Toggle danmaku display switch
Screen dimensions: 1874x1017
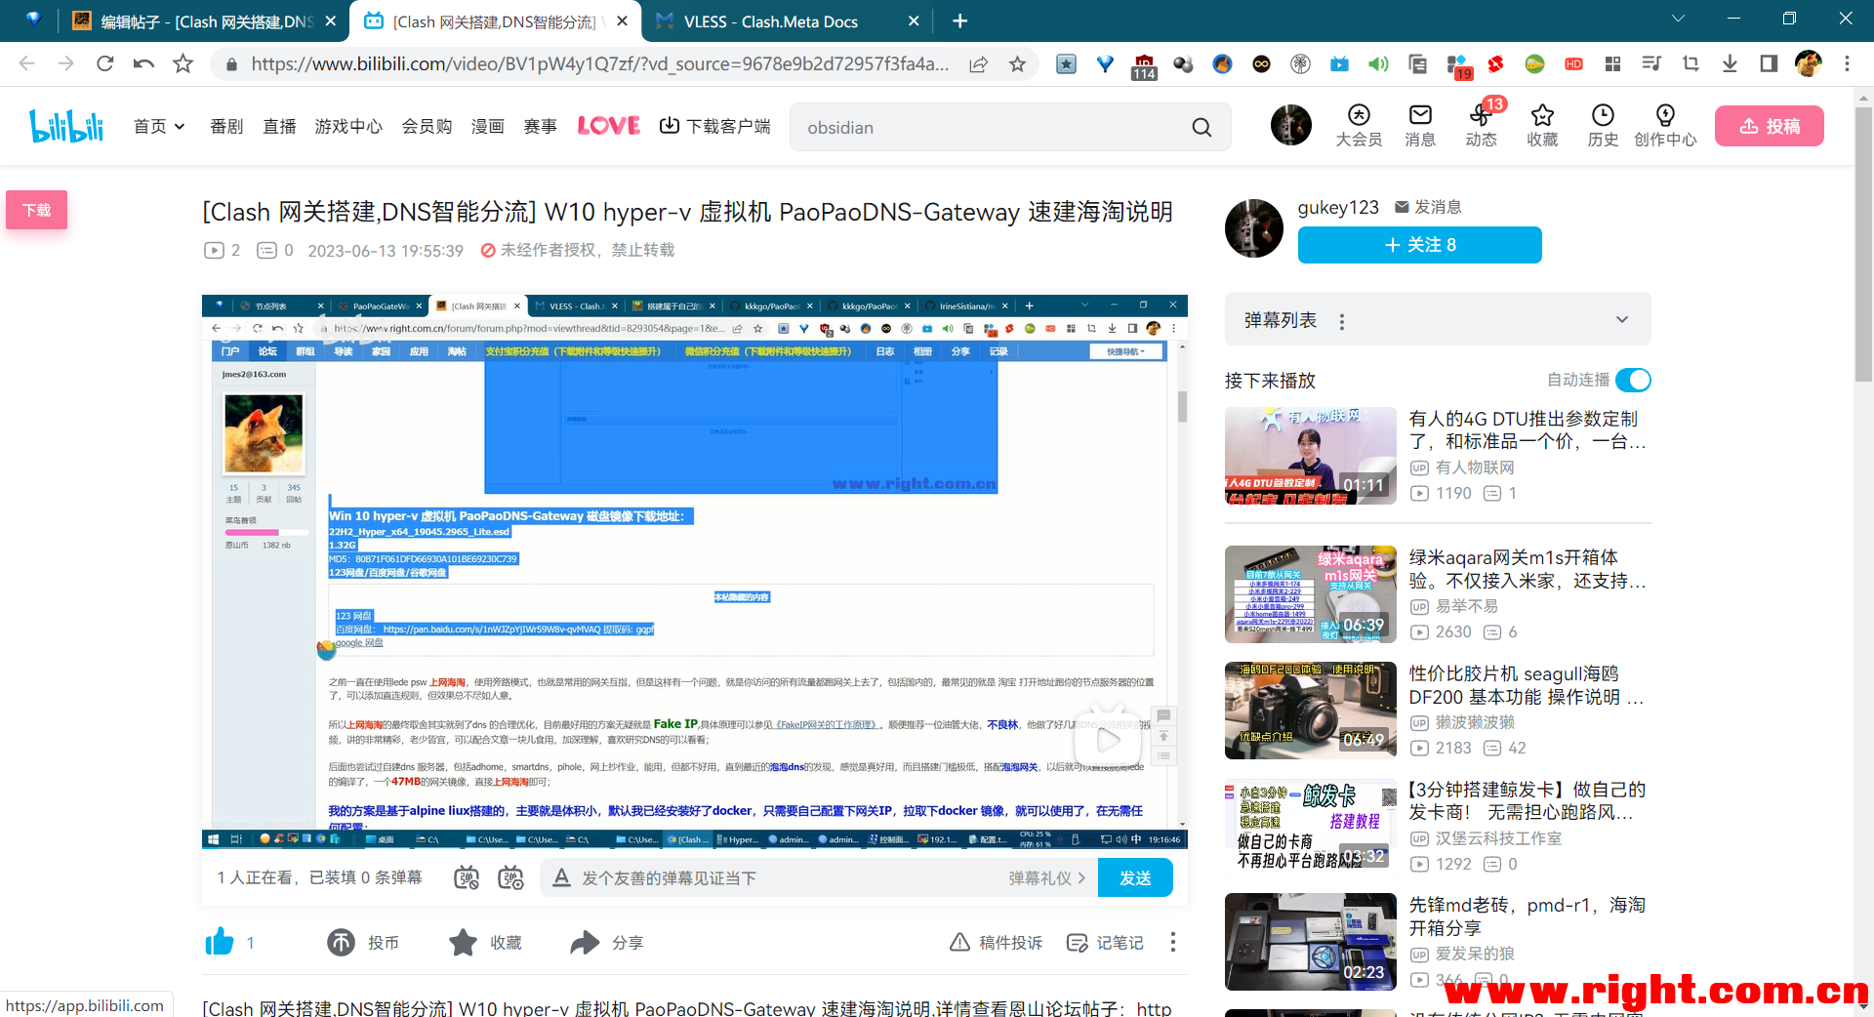467,877
